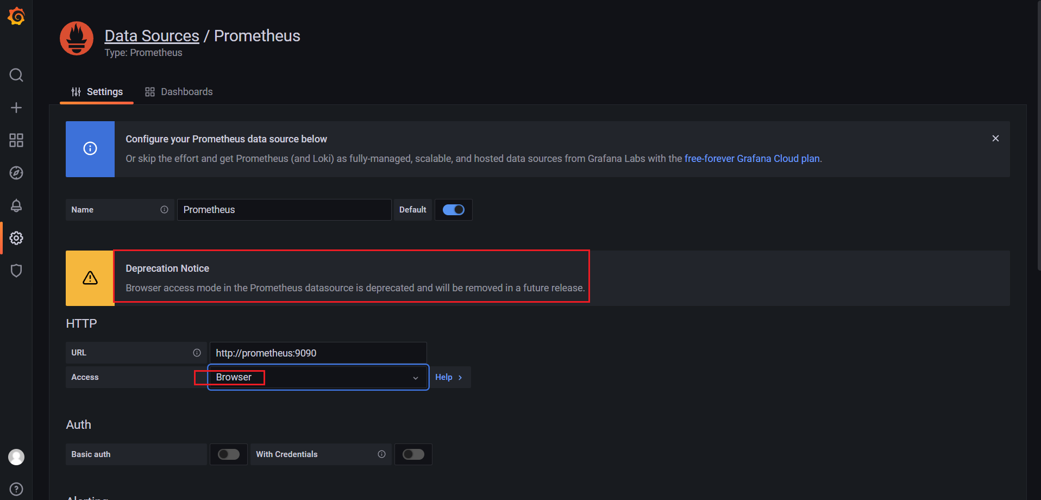Click the URL field info icon

[x=197, y=353]
